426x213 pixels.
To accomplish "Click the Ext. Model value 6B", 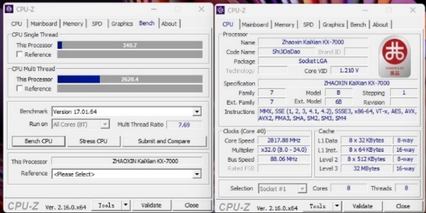I will 338,102.
